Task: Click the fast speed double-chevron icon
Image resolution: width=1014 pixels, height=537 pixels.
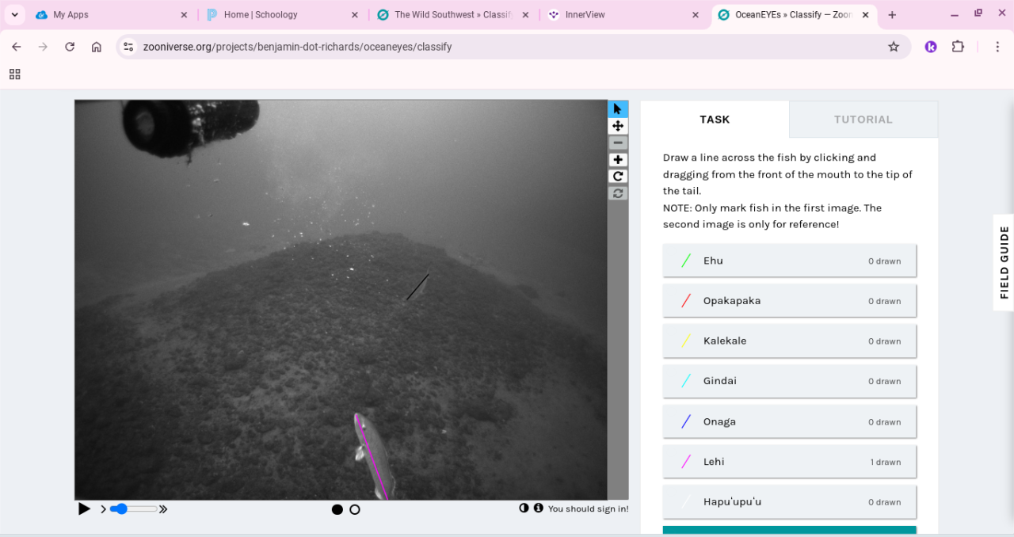Action: coord(163,509)
